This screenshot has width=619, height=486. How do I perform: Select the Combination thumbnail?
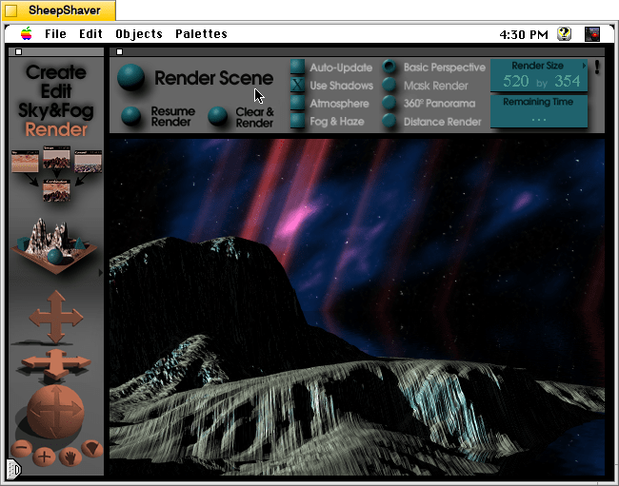pos(56,190)
